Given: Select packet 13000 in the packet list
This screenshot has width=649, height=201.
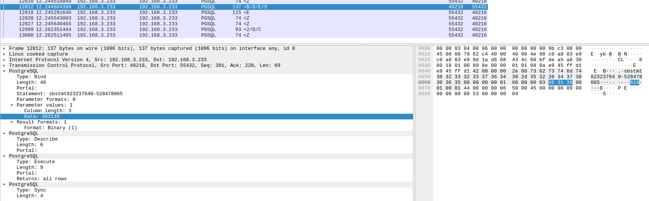Looking at the screenshot, I should click(x=244, y=35).
